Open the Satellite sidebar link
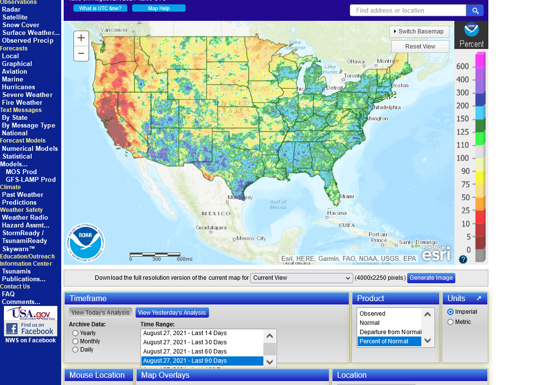The image size is (535, 385). 15,17
